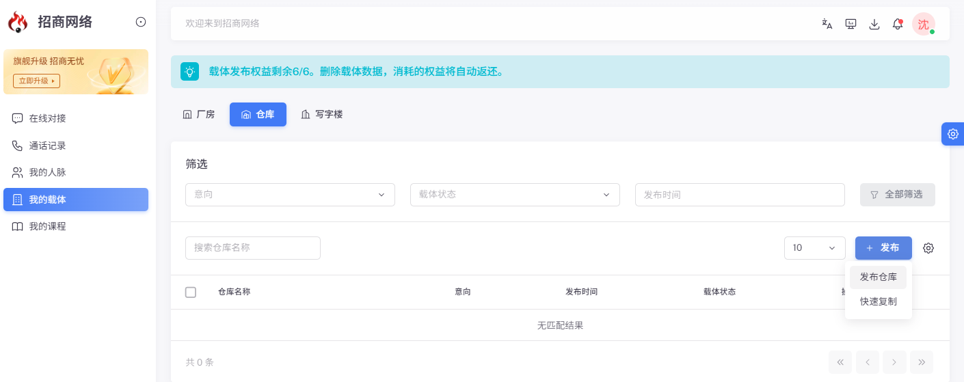Open the presentation screen icon
This screenshot has width=964, height=382.
point(851,24)
